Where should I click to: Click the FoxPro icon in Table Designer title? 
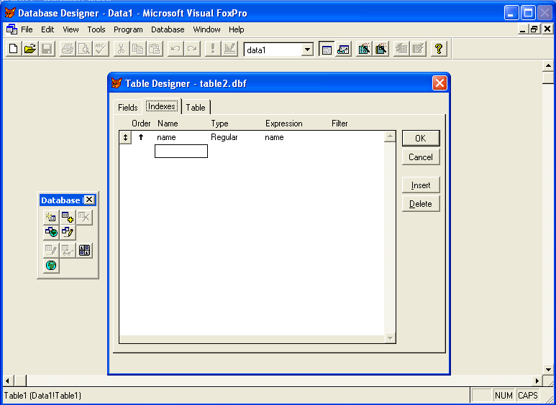tap(117, 83)
